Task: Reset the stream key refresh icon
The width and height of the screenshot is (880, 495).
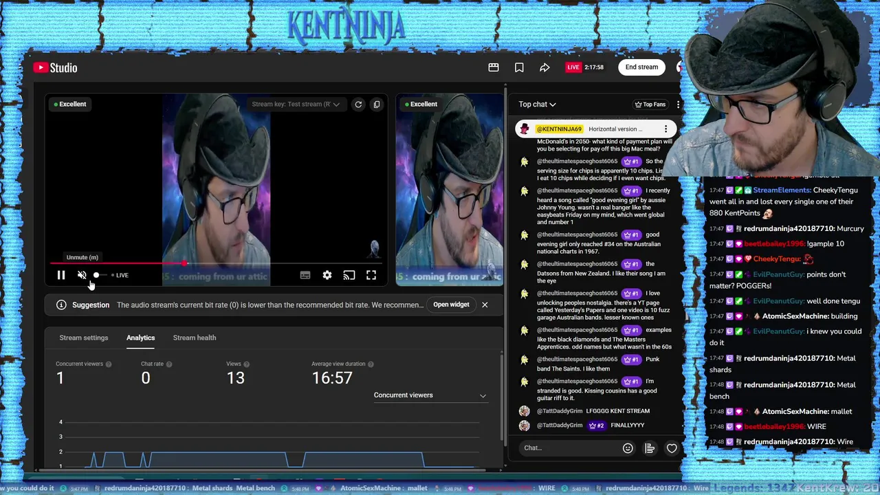Action: 358,104
